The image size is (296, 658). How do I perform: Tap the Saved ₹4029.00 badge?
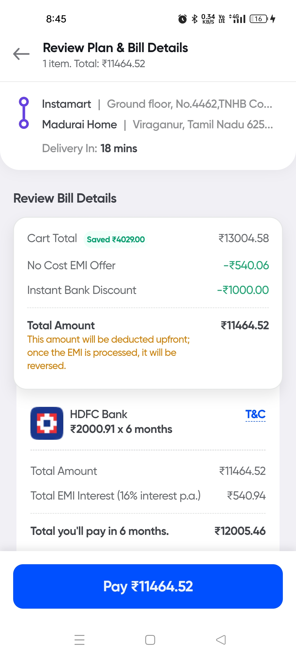pos(116,239)
